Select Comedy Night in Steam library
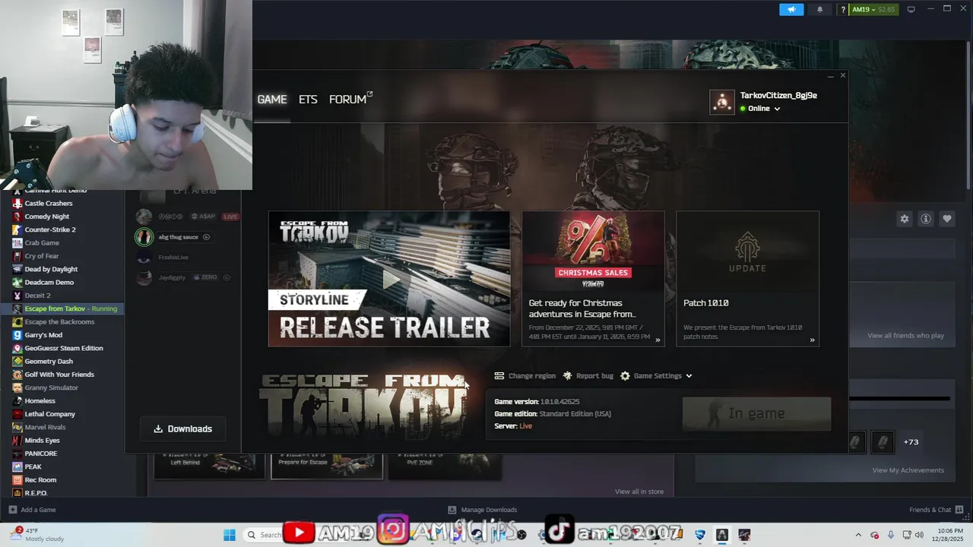Viewport: 973px width, 547px height. (46, 217)
